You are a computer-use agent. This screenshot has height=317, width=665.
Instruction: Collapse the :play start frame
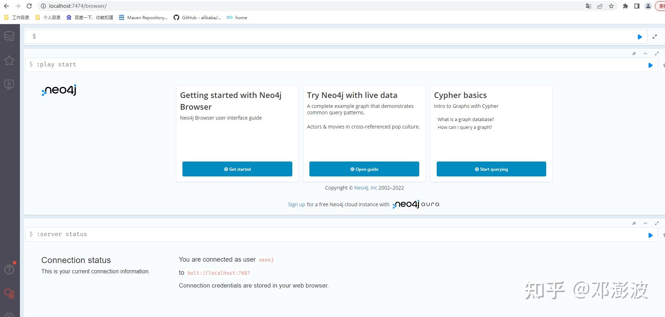(x=645, y=54)
